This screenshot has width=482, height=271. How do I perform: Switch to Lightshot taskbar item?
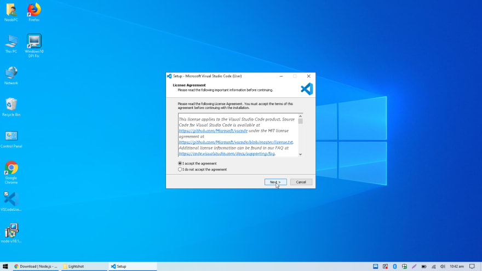pos(84,267)
